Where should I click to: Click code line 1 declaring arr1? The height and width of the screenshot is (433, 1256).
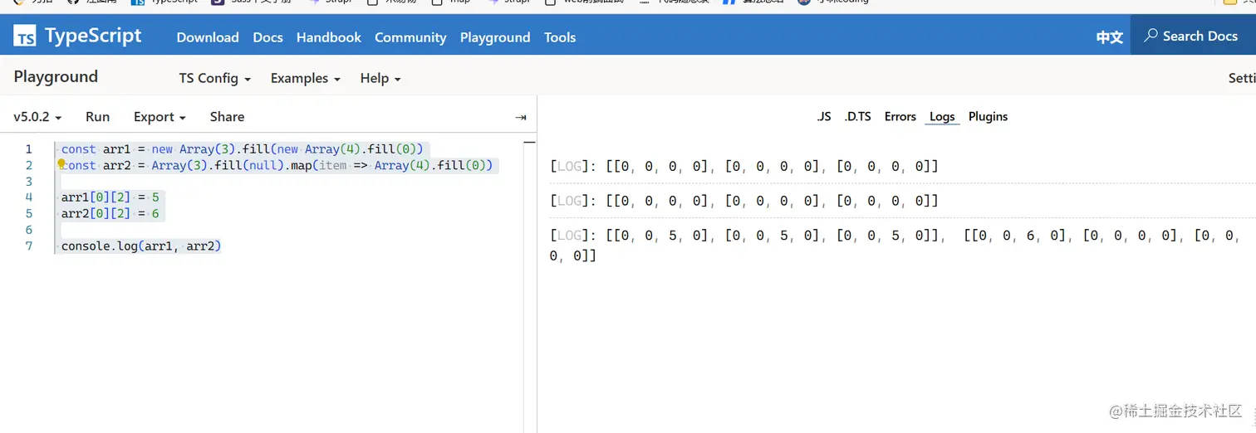243,149
